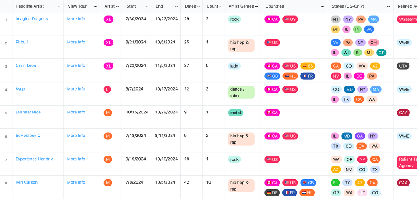Screen dimensions: 417x199
Task: Click More Info for Kygo
Action: tap(76, 89)
